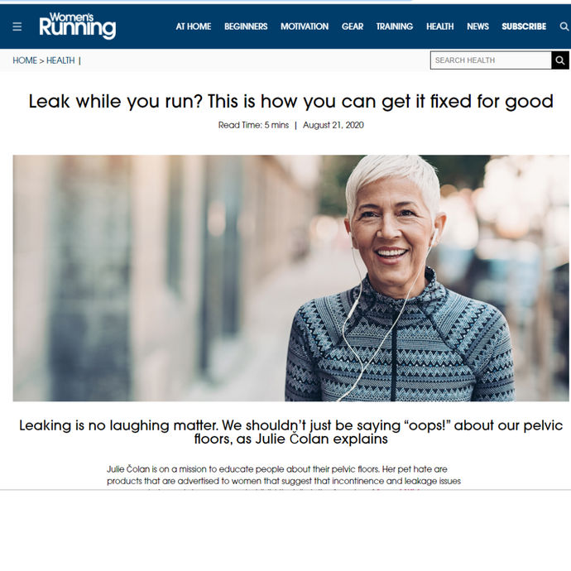Click the hero photo of the smiling woman

pos(291,278)
